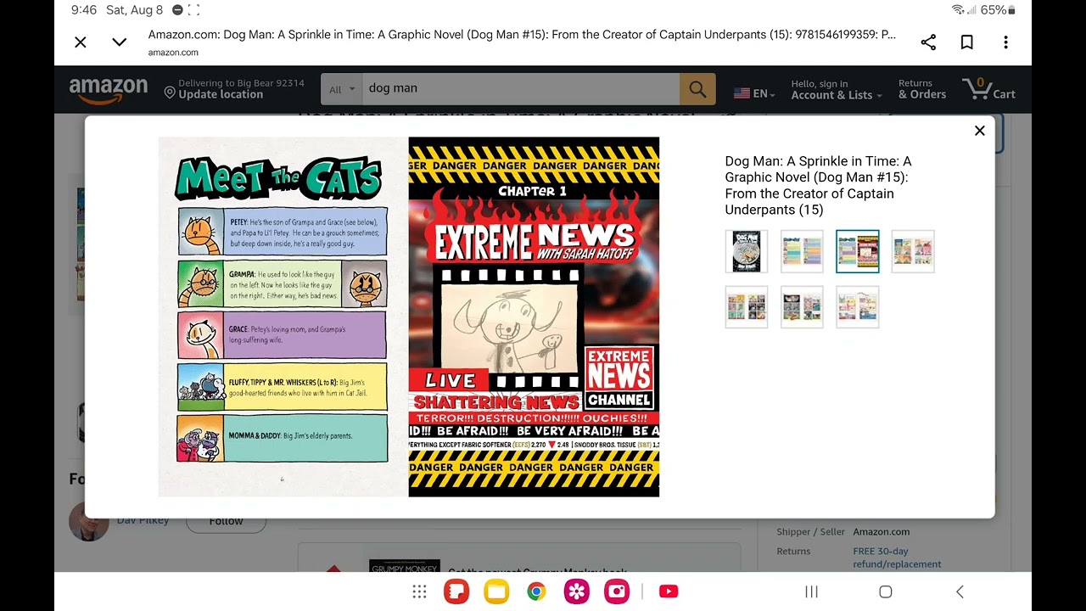Image resolution: width=1086 pixels, height=611 pixels.
Task: Open the pink camera app in the taskbar
Action: (617, 591)
